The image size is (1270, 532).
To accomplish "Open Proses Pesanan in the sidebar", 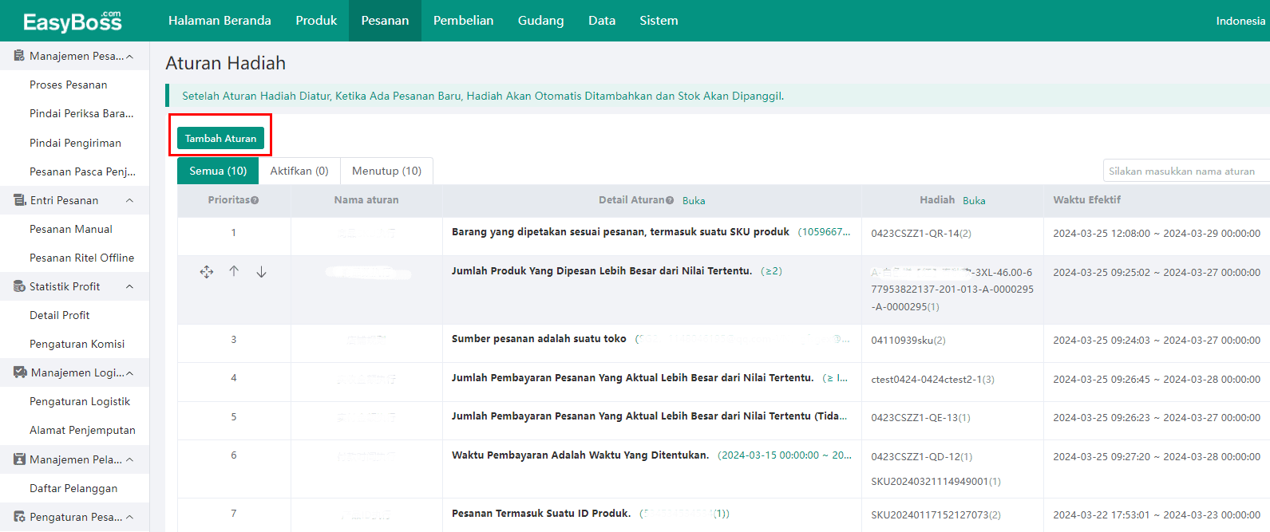I will (x=69, y=85).
